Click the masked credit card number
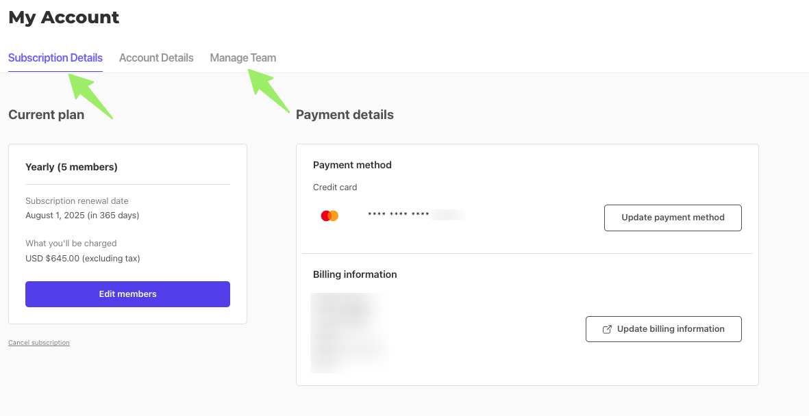This screenshot has height=416, width=809. tap(414, 214)
